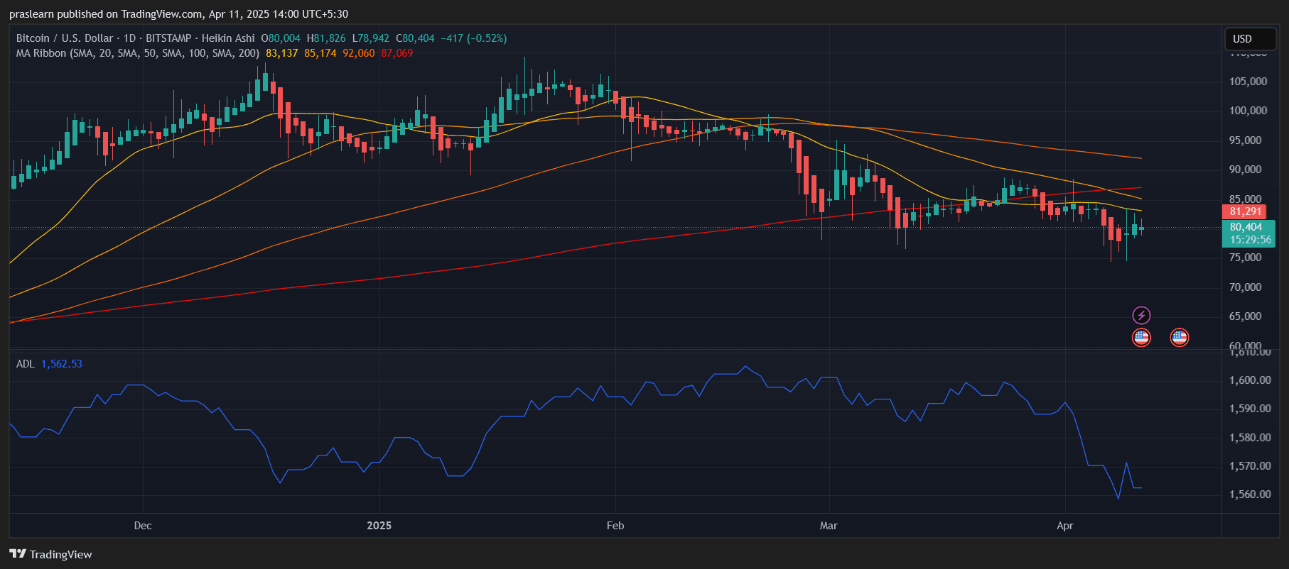Click the orange 85,174 SMA value
Screen dimensions: 1289x569
tap(320, 53)
